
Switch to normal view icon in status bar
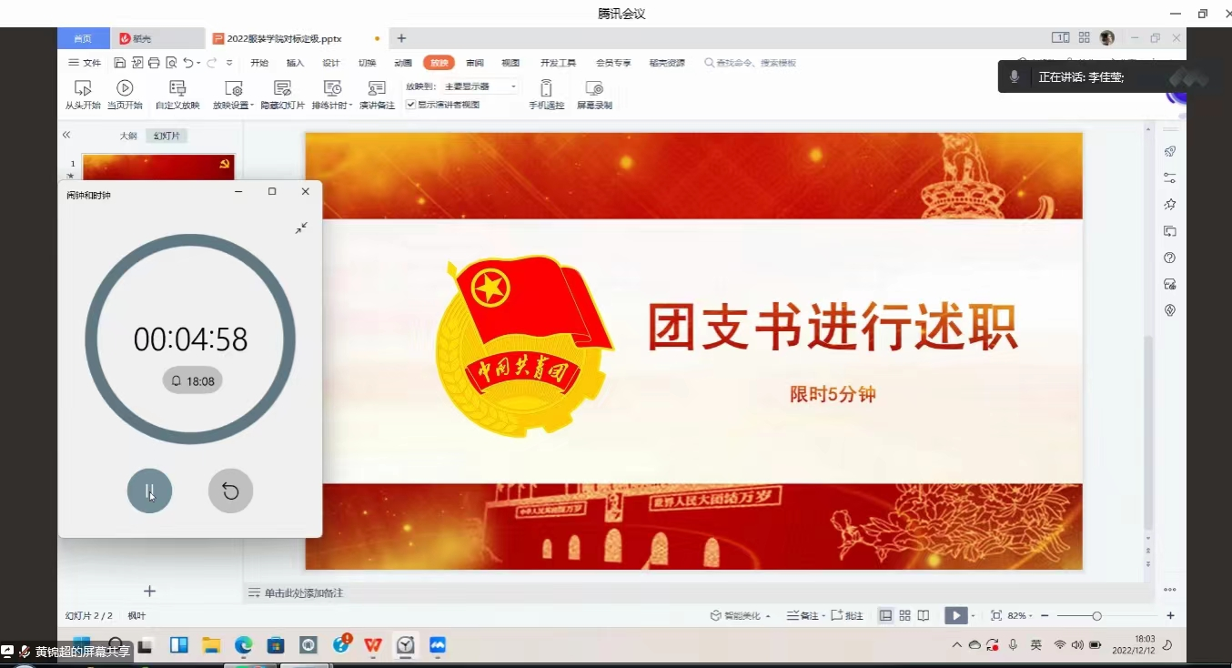click(885, 616)
